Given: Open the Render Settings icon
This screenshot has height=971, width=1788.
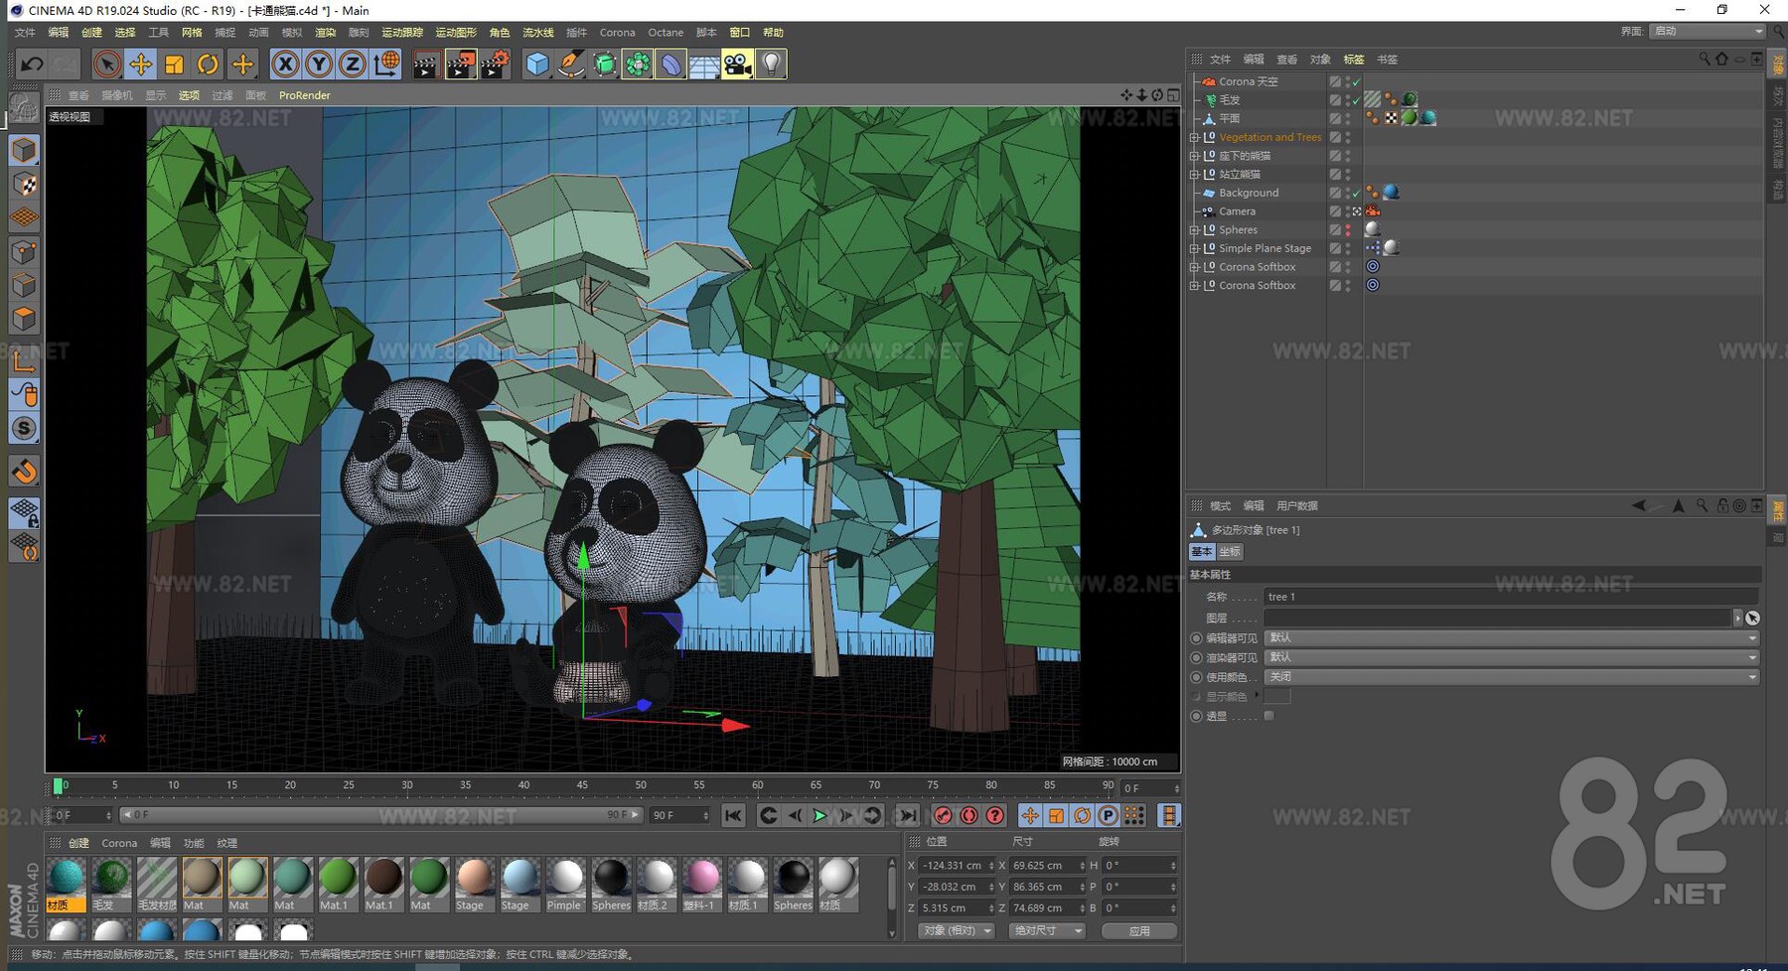Looking at the screenshot, I should click(x=494, y=63).
